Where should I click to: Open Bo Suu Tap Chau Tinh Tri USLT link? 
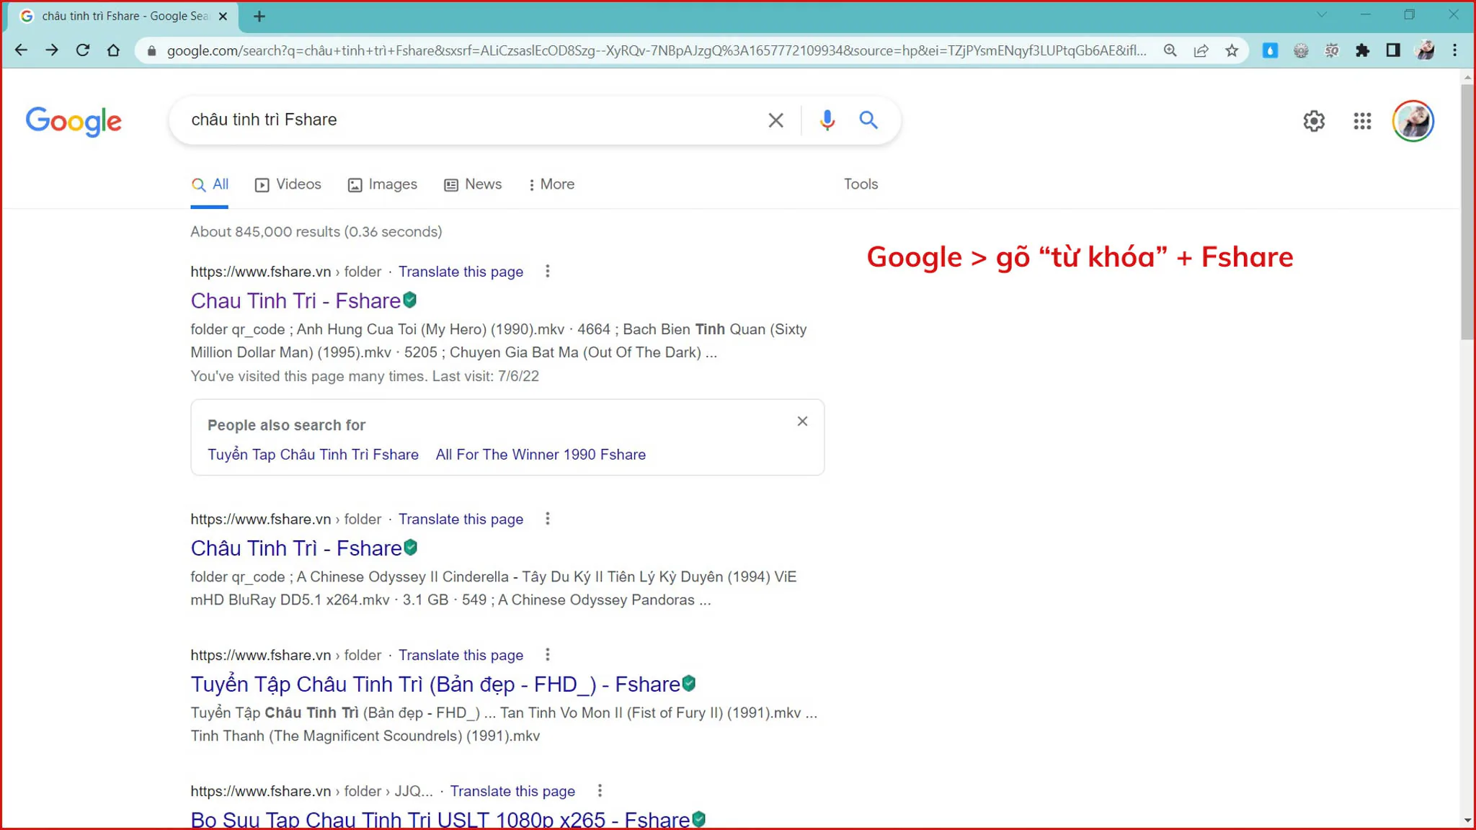click(440, 820)
